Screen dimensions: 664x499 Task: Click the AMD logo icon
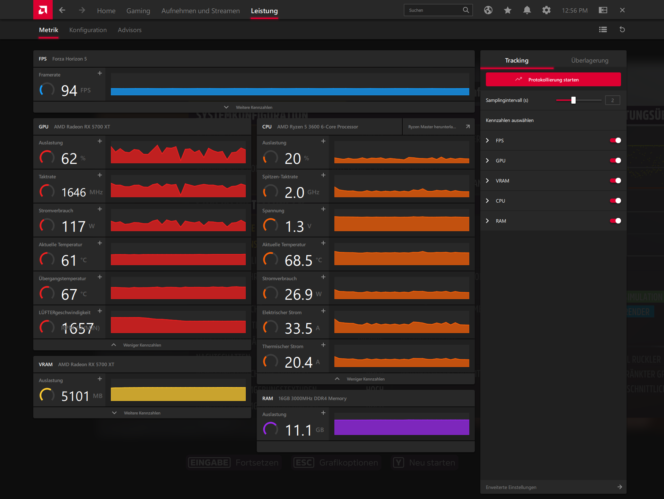(43, 10)
